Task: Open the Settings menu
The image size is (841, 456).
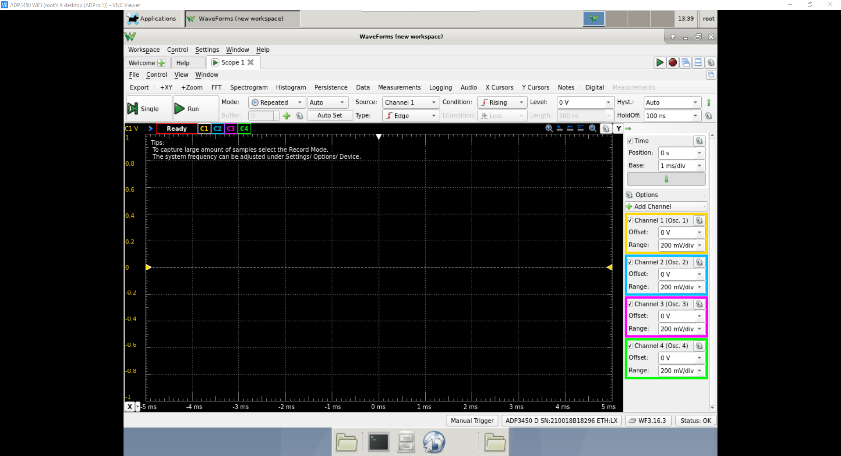Action: [x=207, y=50]
